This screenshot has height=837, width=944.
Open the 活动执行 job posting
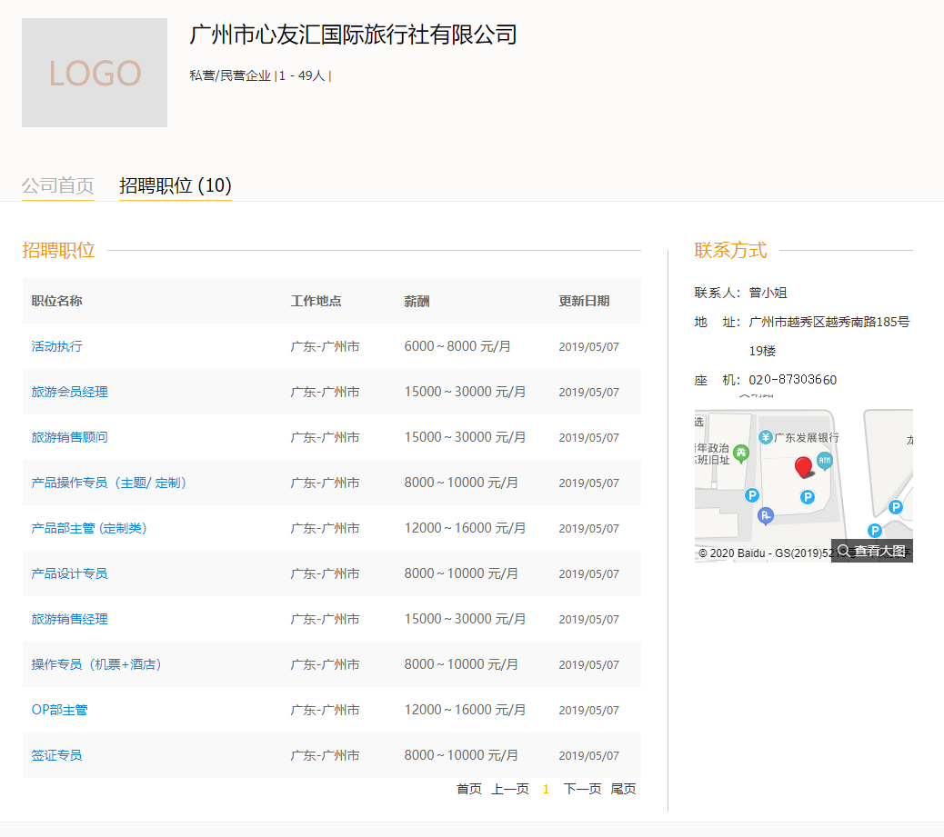(x=56, y=346)
